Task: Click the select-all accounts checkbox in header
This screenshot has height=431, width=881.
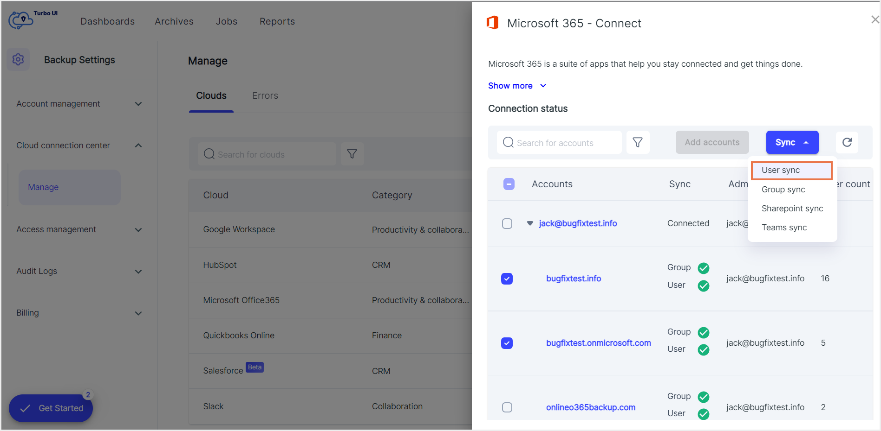Action: (509, 184)
